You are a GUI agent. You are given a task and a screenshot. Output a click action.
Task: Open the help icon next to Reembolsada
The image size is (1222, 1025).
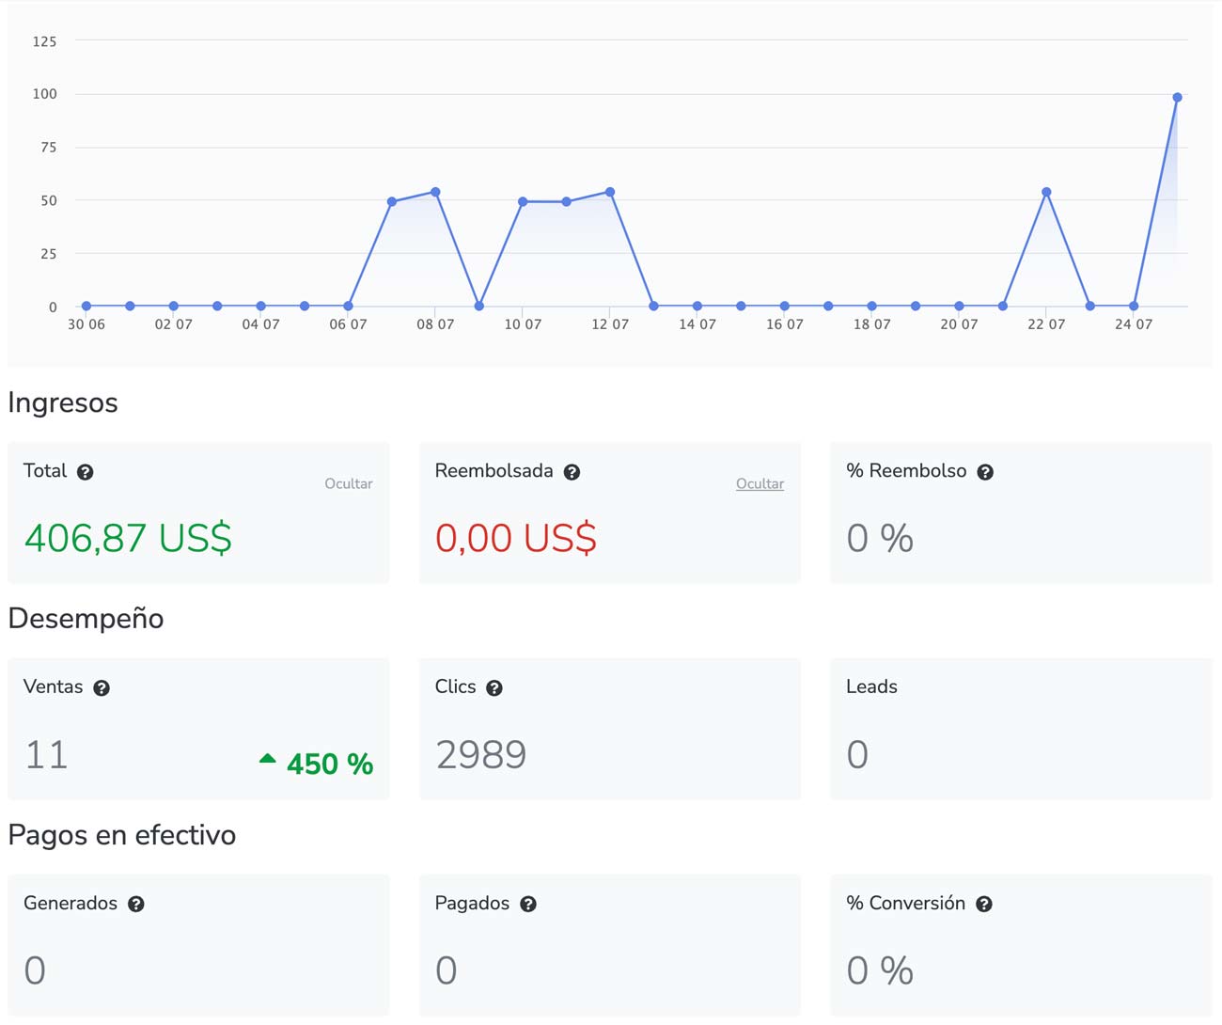(x=572, y=472)
